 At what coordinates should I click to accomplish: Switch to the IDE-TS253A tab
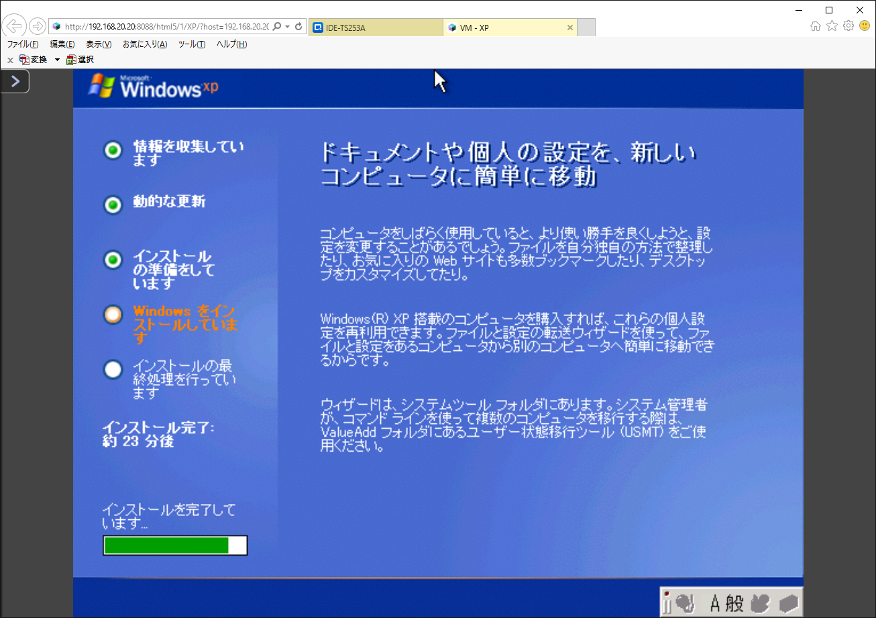[x=376, y=28]
